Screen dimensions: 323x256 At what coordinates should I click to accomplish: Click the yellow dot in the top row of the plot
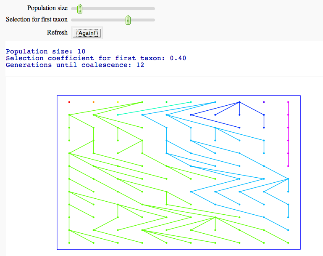coord(118,102)
